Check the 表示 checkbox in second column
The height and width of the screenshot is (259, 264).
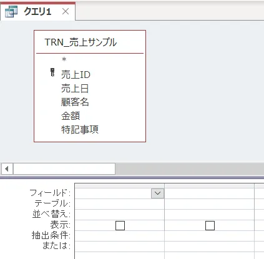[210, 225]
